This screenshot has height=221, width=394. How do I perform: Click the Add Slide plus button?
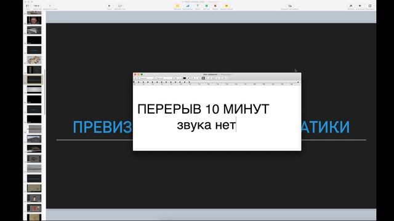coord(50,6)
